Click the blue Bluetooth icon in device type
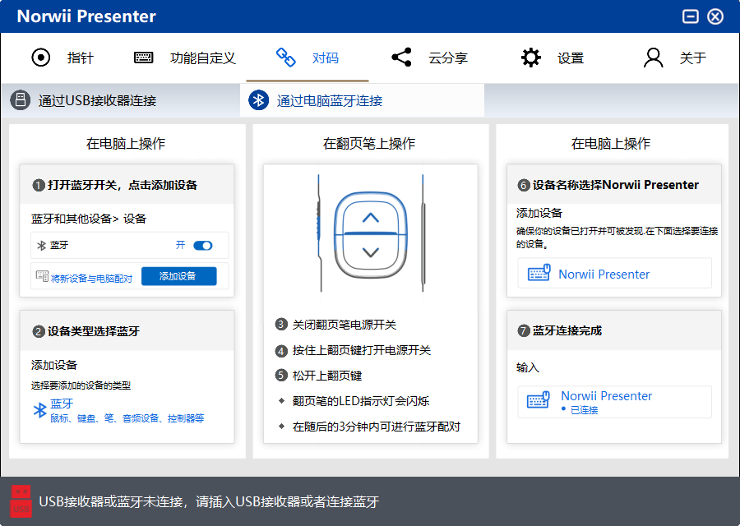Image resolution: width=740 pixels, height=526 pixels. point(40,410)
